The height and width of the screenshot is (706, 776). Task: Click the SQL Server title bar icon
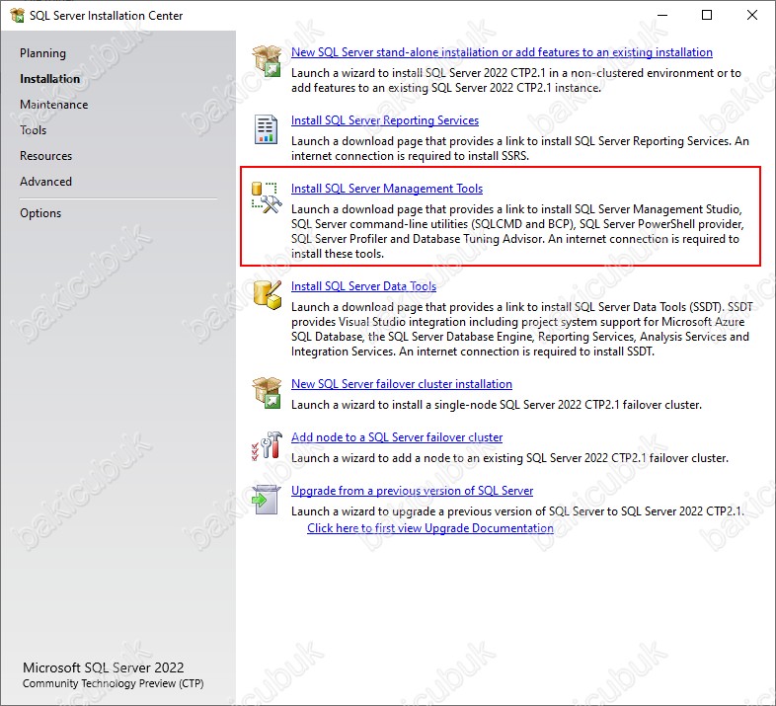click(17, 16)
